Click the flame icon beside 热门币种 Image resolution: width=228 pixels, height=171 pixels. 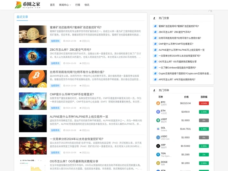[154, 91]
